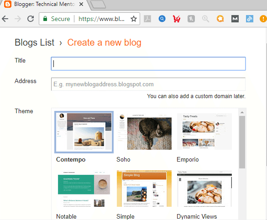
Task: Click the PDF extension icon
Action: [x=147, y=19]
